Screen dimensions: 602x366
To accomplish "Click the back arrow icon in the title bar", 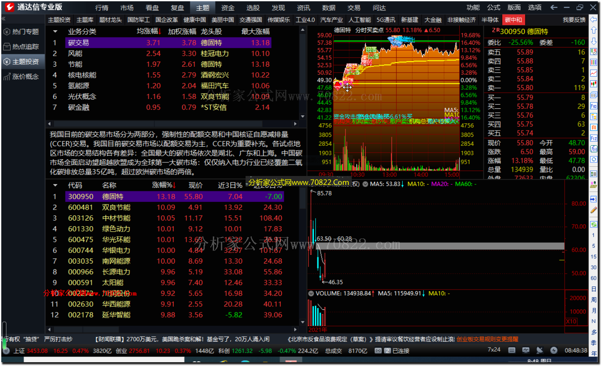I will point(554,7).
